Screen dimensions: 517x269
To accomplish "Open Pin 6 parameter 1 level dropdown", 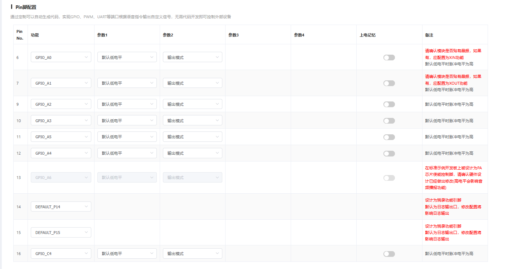I will (127, 57).
